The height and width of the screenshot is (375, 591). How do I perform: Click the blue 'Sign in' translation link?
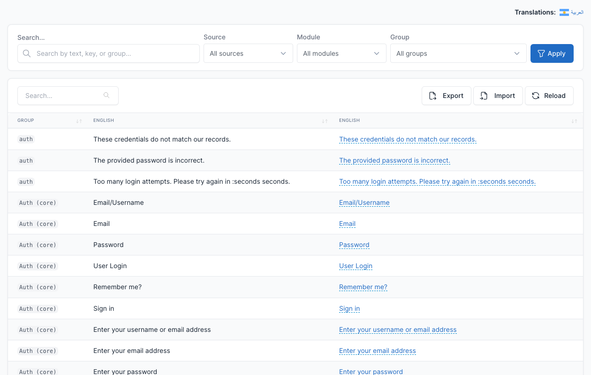point(349,308)
